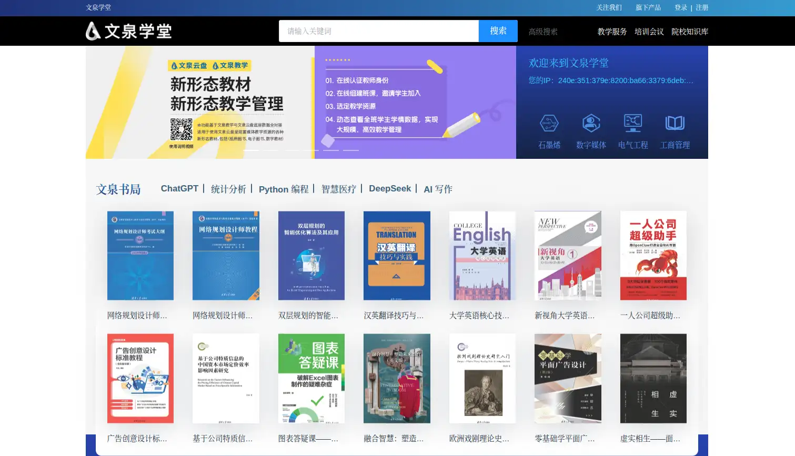This screenshot has height=456, width=795.
Task: Select the AI 写作 topic tab
Action: [x=438, y=189]
